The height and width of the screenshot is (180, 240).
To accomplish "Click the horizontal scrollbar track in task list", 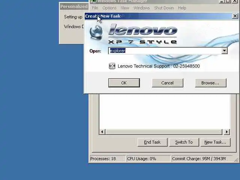I will tap(164, 132).
